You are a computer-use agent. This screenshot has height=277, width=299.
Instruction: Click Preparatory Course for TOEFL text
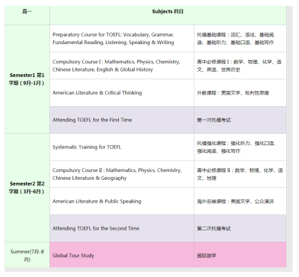click(x=114, y=38)
